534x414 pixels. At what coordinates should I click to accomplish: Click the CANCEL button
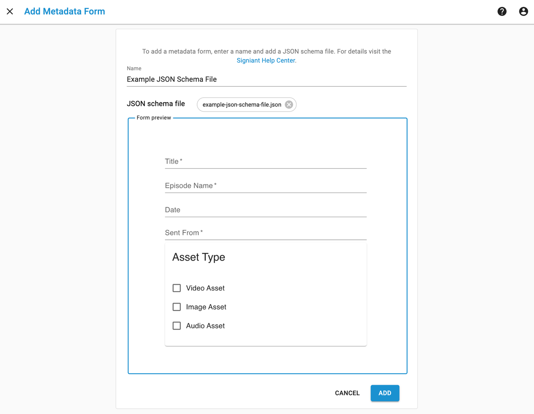pyautogui.click(x=347, y=393)
